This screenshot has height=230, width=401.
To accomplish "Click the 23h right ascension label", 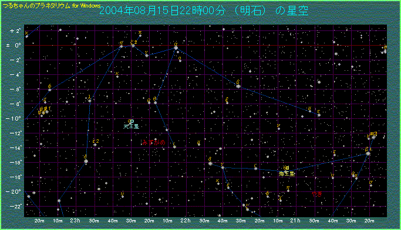I will [x=75, y=221].
